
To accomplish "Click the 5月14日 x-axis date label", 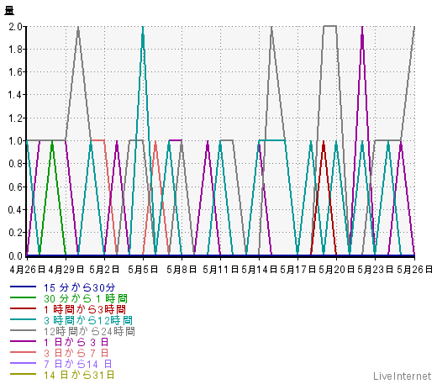I will click(259, 270).
